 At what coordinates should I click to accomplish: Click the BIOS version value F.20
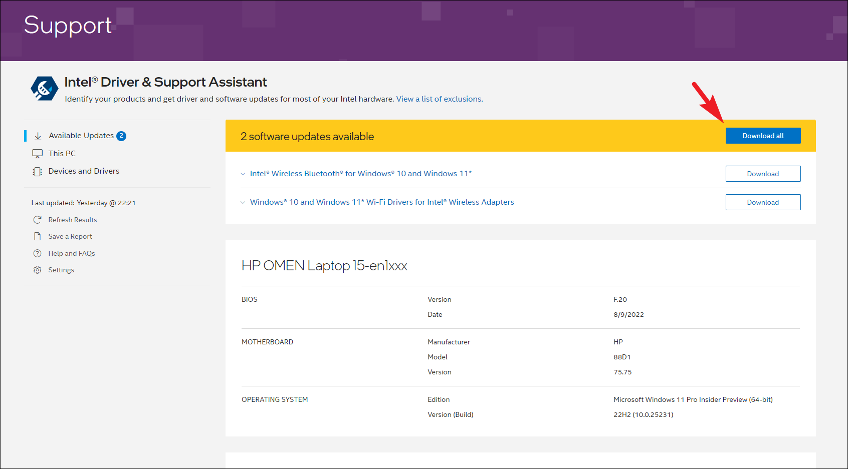(620, 299)
